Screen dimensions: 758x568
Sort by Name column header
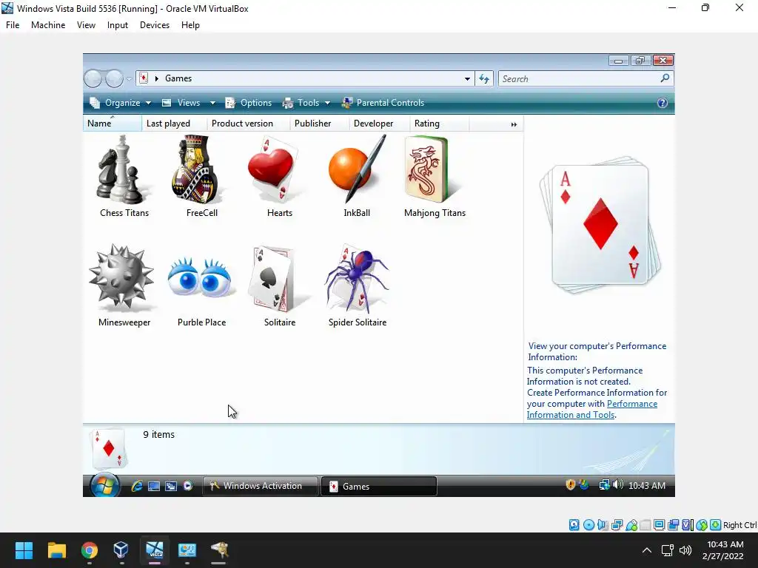(113, 124)
